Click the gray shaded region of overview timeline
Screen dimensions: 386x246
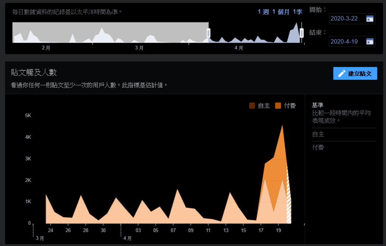click(110, 32)
